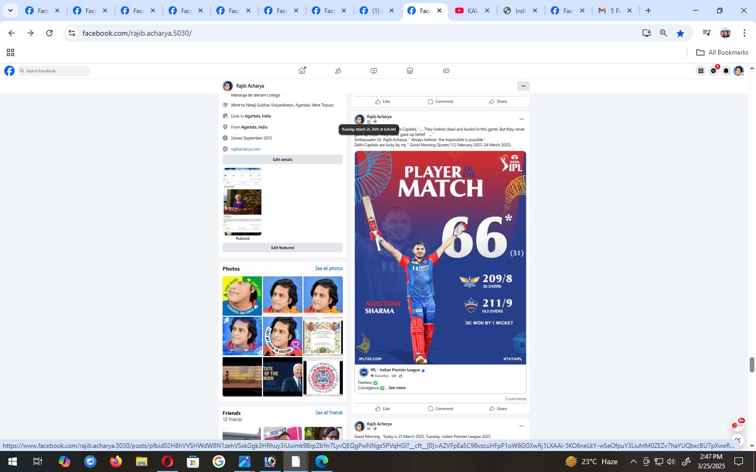The width and height of the screenshot is (756, 472).
Task: Open the Marketplace icon in Facebook nav
Action: click(410, 71)
